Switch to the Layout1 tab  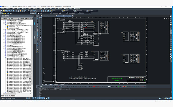pos(56,85)
